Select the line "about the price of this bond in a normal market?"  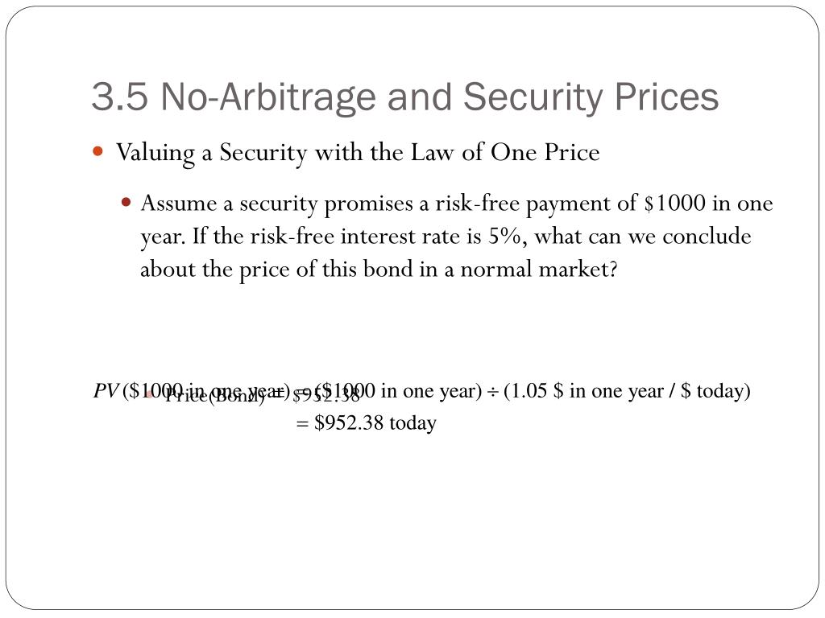(379, 270)
